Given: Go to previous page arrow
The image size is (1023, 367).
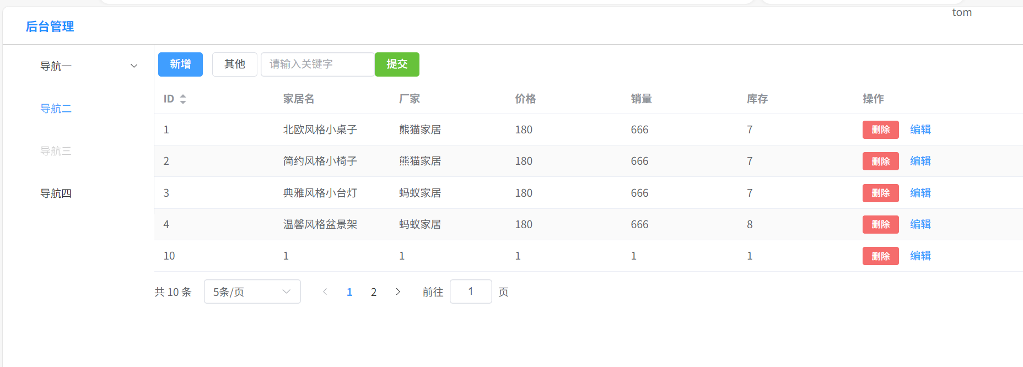Looking at the screenshot, I should click(x=325, y=292).
